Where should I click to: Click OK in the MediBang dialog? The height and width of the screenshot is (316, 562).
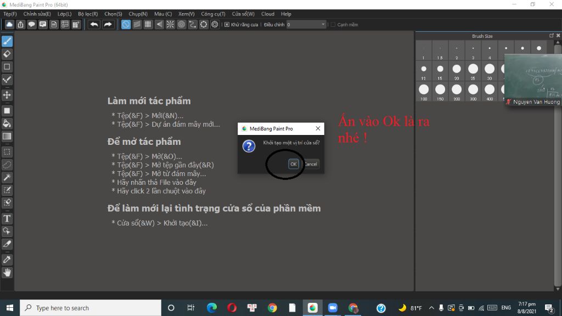[293, 164]
